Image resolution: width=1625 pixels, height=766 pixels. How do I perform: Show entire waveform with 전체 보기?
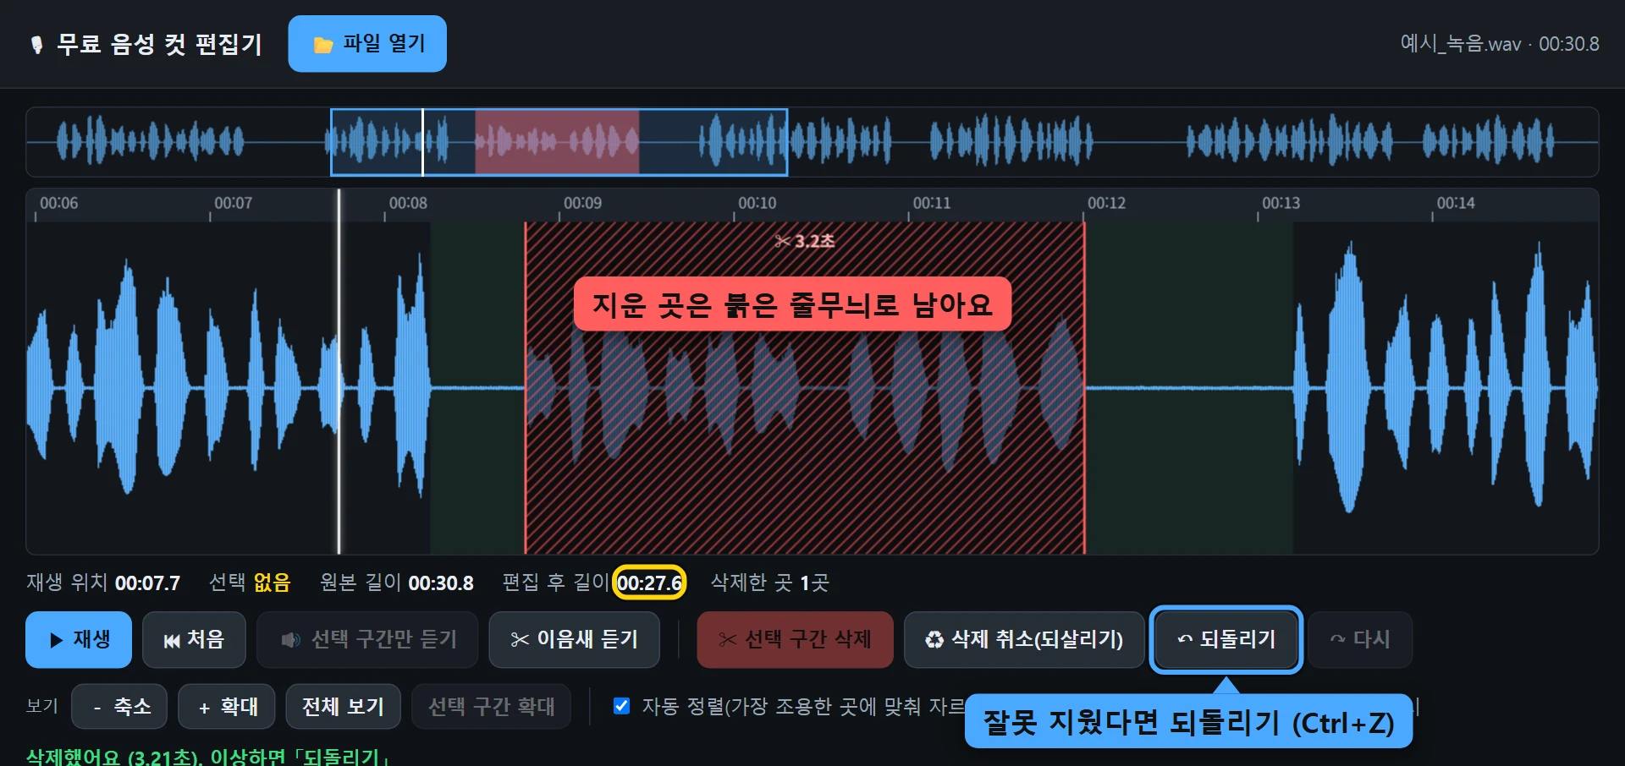tap(344, 707)
